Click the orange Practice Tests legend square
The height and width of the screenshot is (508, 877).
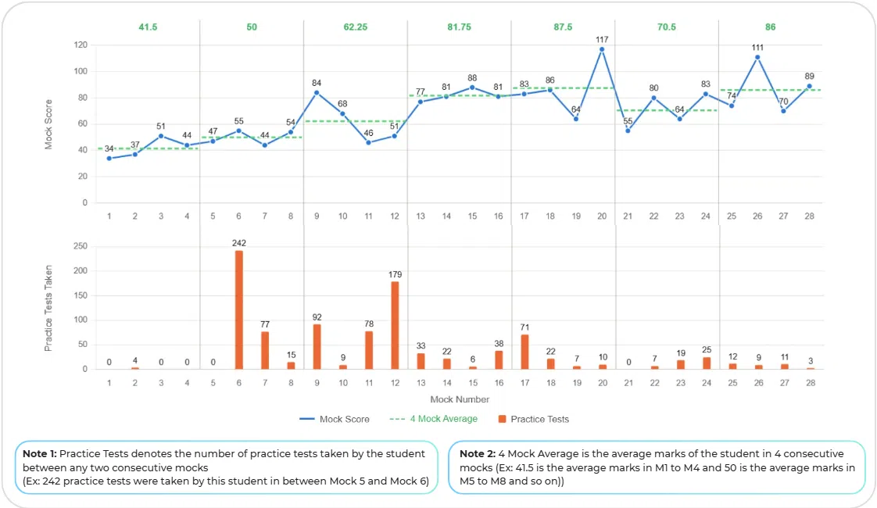coord(502,419)
